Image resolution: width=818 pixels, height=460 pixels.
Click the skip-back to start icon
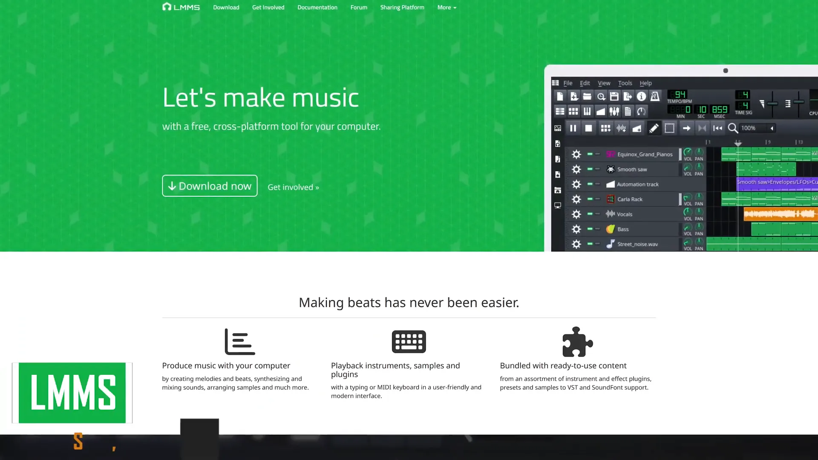click(718, 128)
